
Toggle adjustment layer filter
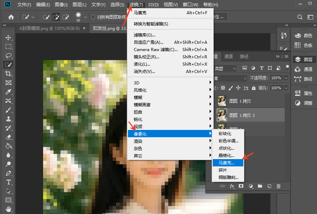(253, 68)
